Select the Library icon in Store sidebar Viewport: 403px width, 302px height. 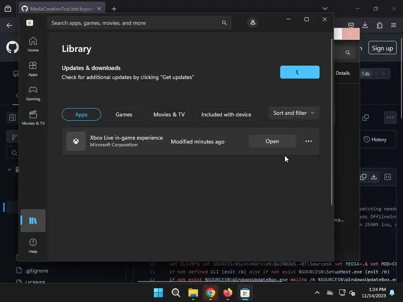[x=33, y=221]
